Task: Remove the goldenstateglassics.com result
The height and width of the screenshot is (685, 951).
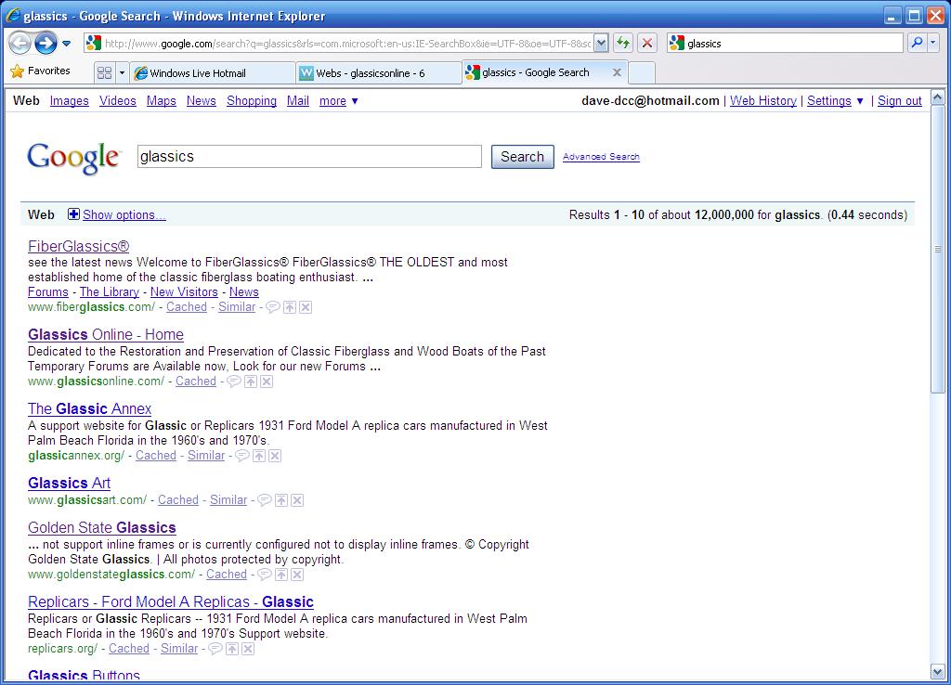Action: tap(297, 574)
